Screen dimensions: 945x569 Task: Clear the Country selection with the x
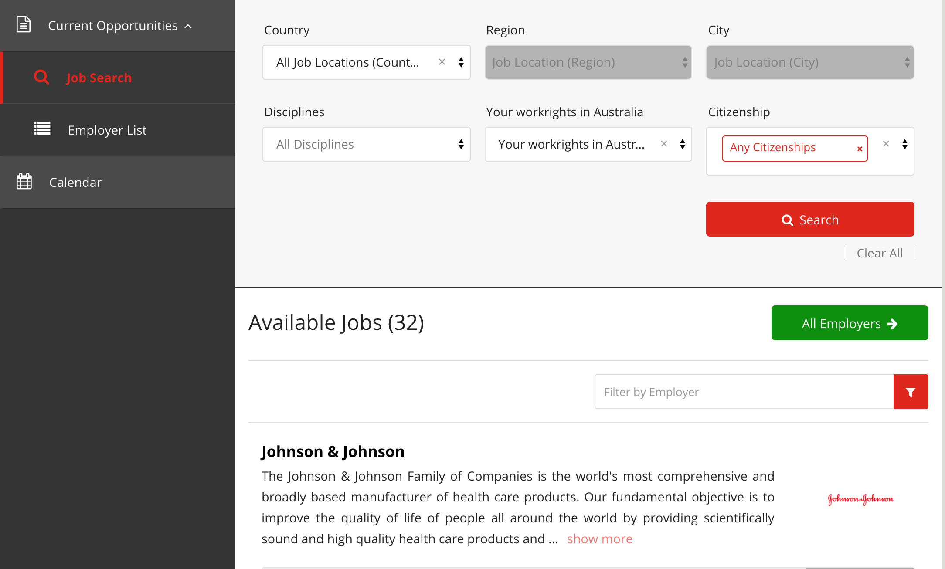(x=442, y=62)
